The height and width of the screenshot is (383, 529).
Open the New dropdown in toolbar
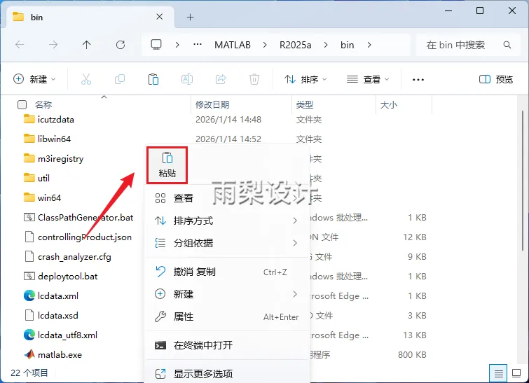(34, 80)
